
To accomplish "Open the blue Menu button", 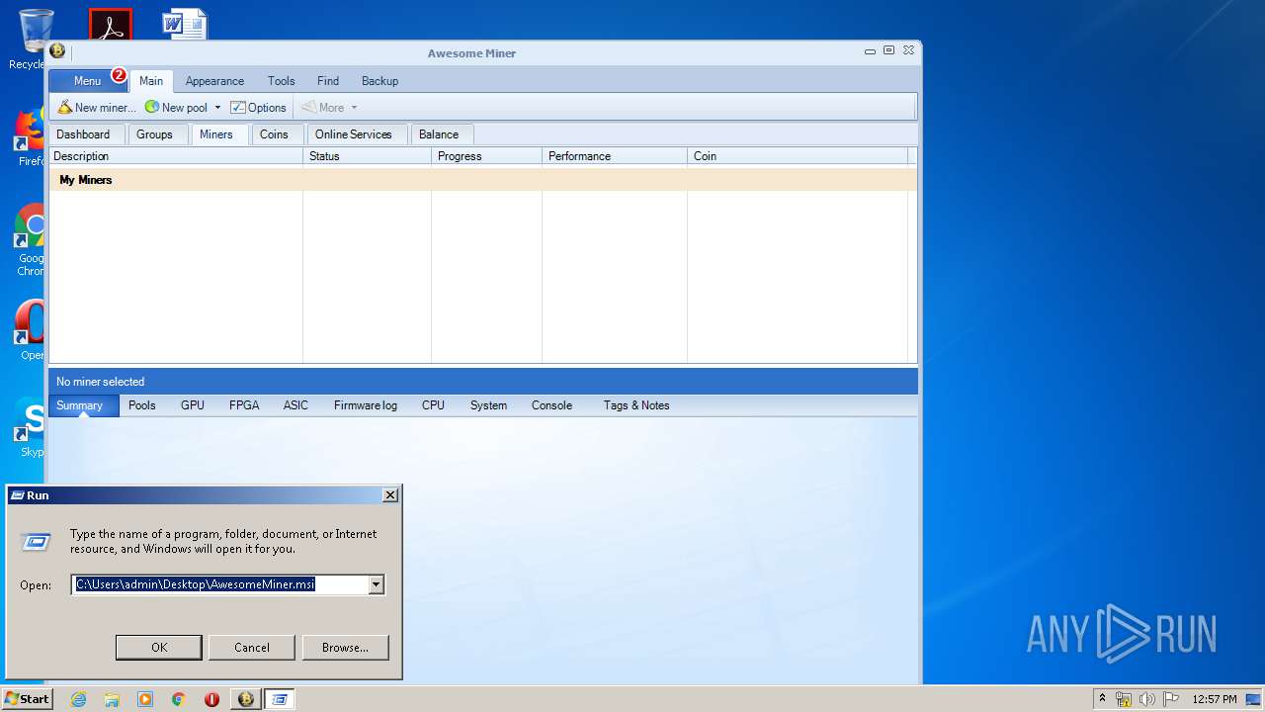I will click(x=87, y=81).
